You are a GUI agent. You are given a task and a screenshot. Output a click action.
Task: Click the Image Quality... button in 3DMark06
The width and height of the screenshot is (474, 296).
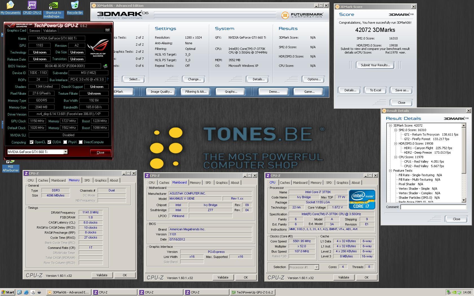161,92
